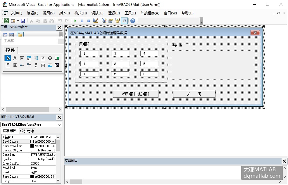Open the Object Browser toolbar icon

click(x=118, y=21)
